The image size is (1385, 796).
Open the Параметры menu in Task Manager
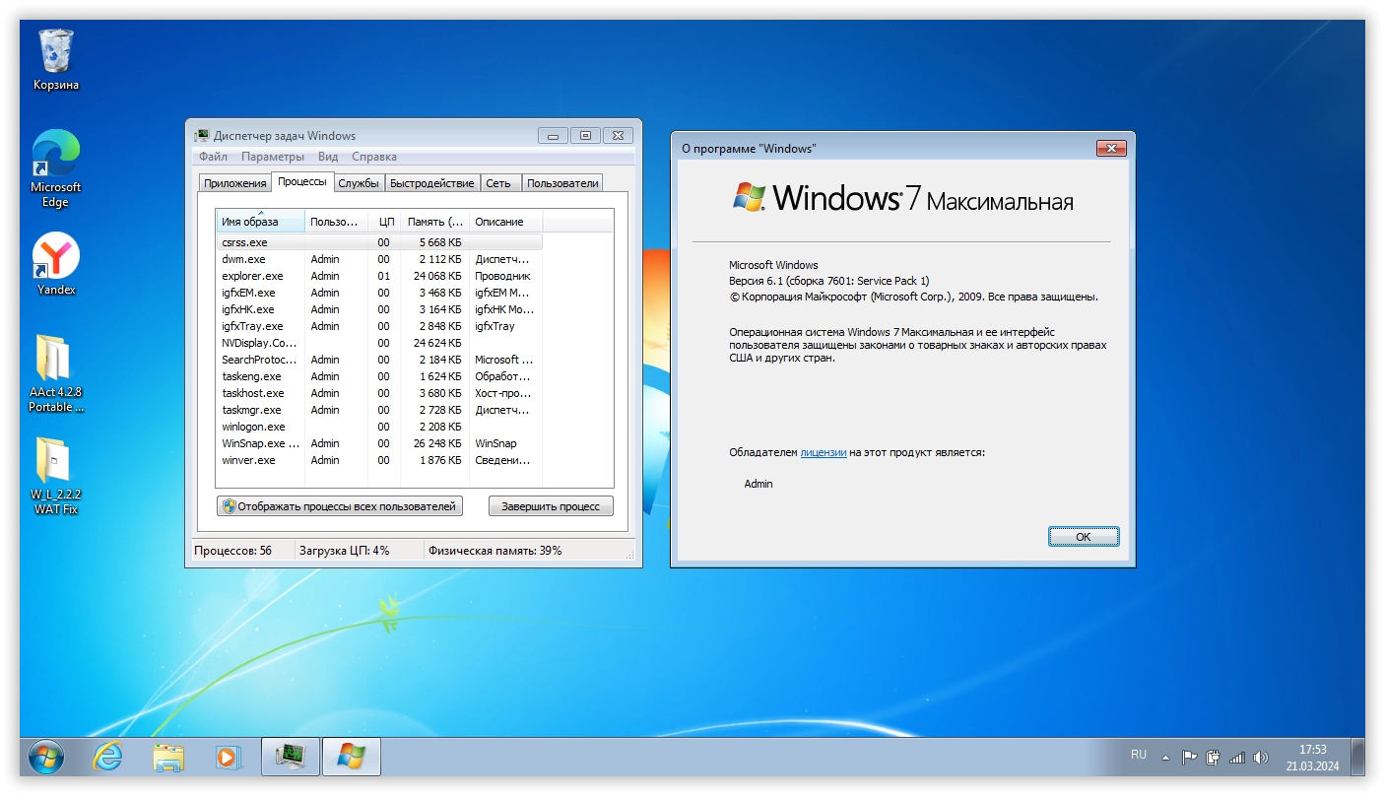pyautogui.click(x=273, y=157)
